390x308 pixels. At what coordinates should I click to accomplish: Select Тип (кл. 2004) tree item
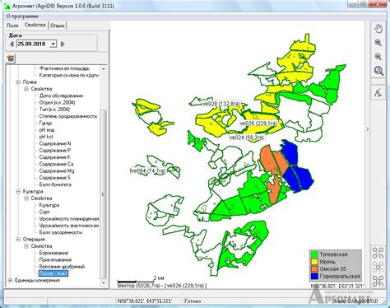pyautogui.click(x=54, y=110)
